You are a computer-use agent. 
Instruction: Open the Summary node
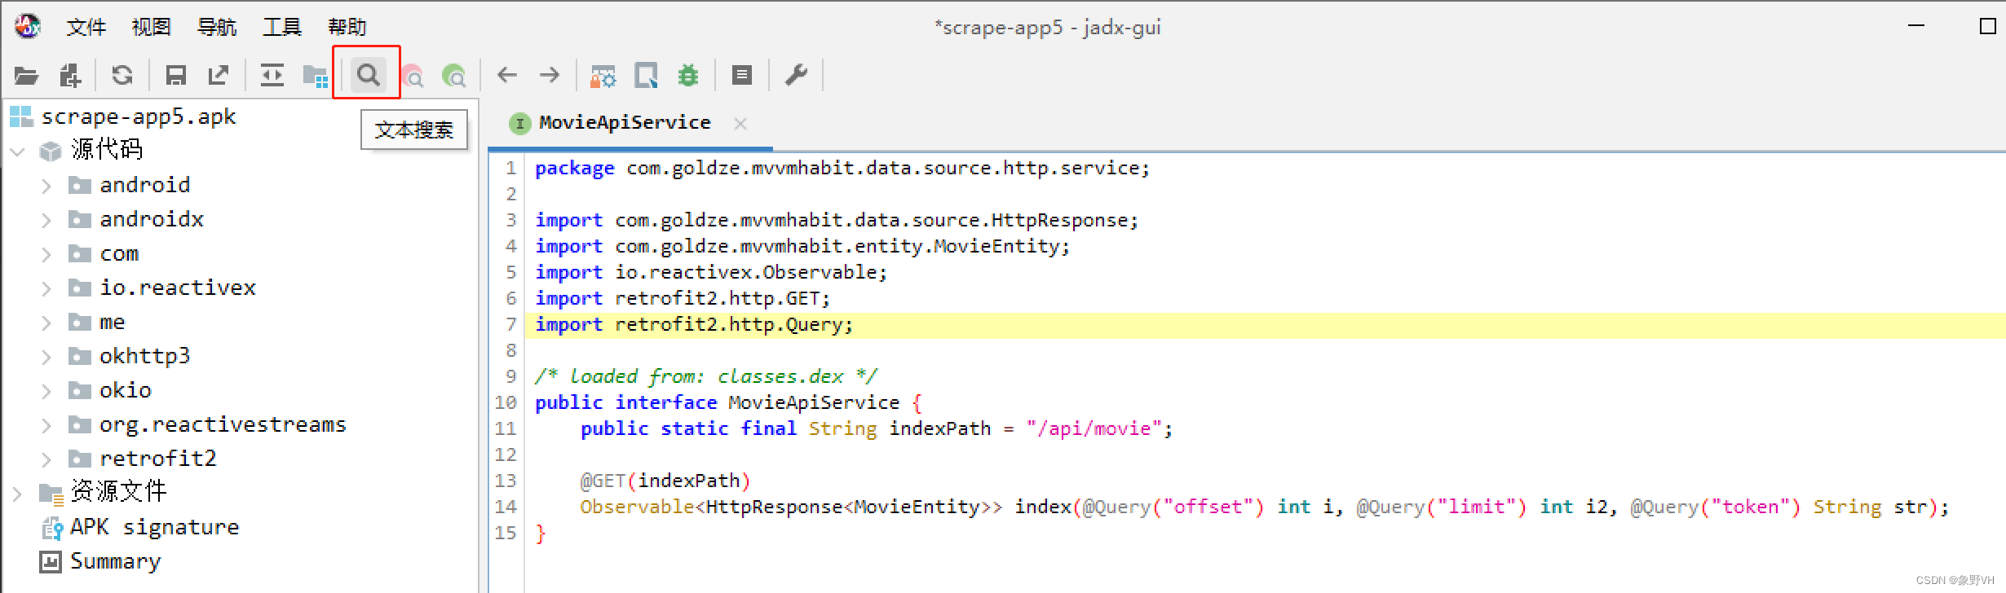115,561
